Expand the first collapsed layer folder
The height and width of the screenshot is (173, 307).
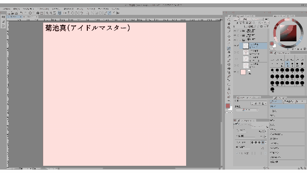pos(241,31)
